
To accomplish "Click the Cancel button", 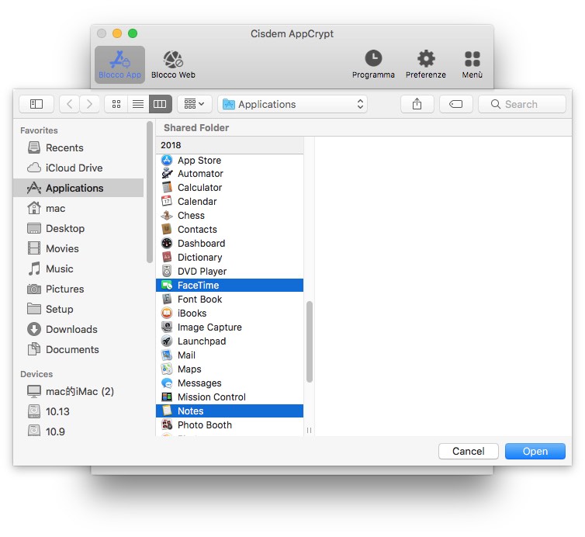I will pyautogui.click(x=468, y=451).
